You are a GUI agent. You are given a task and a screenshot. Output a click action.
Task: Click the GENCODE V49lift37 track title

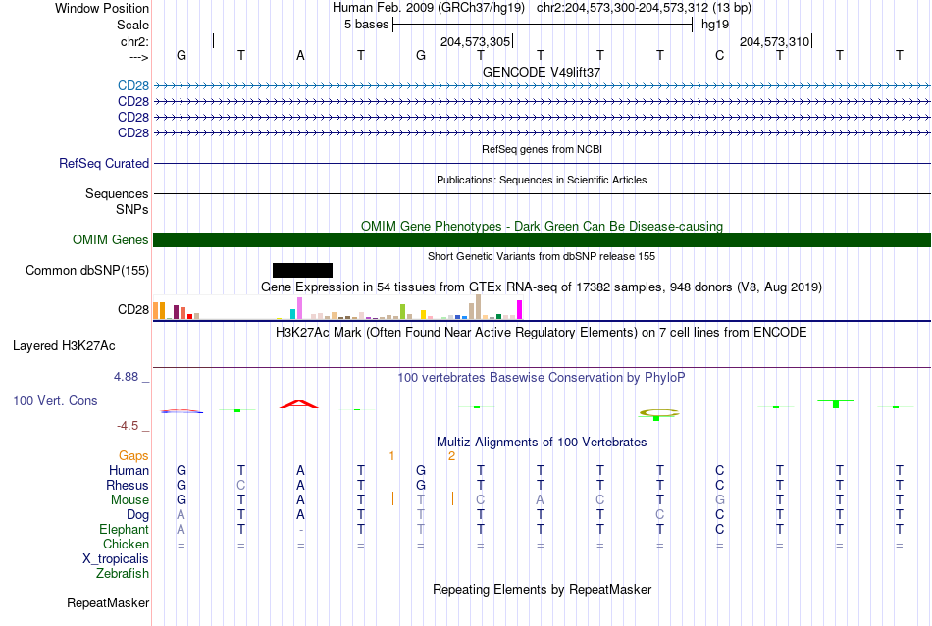coord(542,72)
